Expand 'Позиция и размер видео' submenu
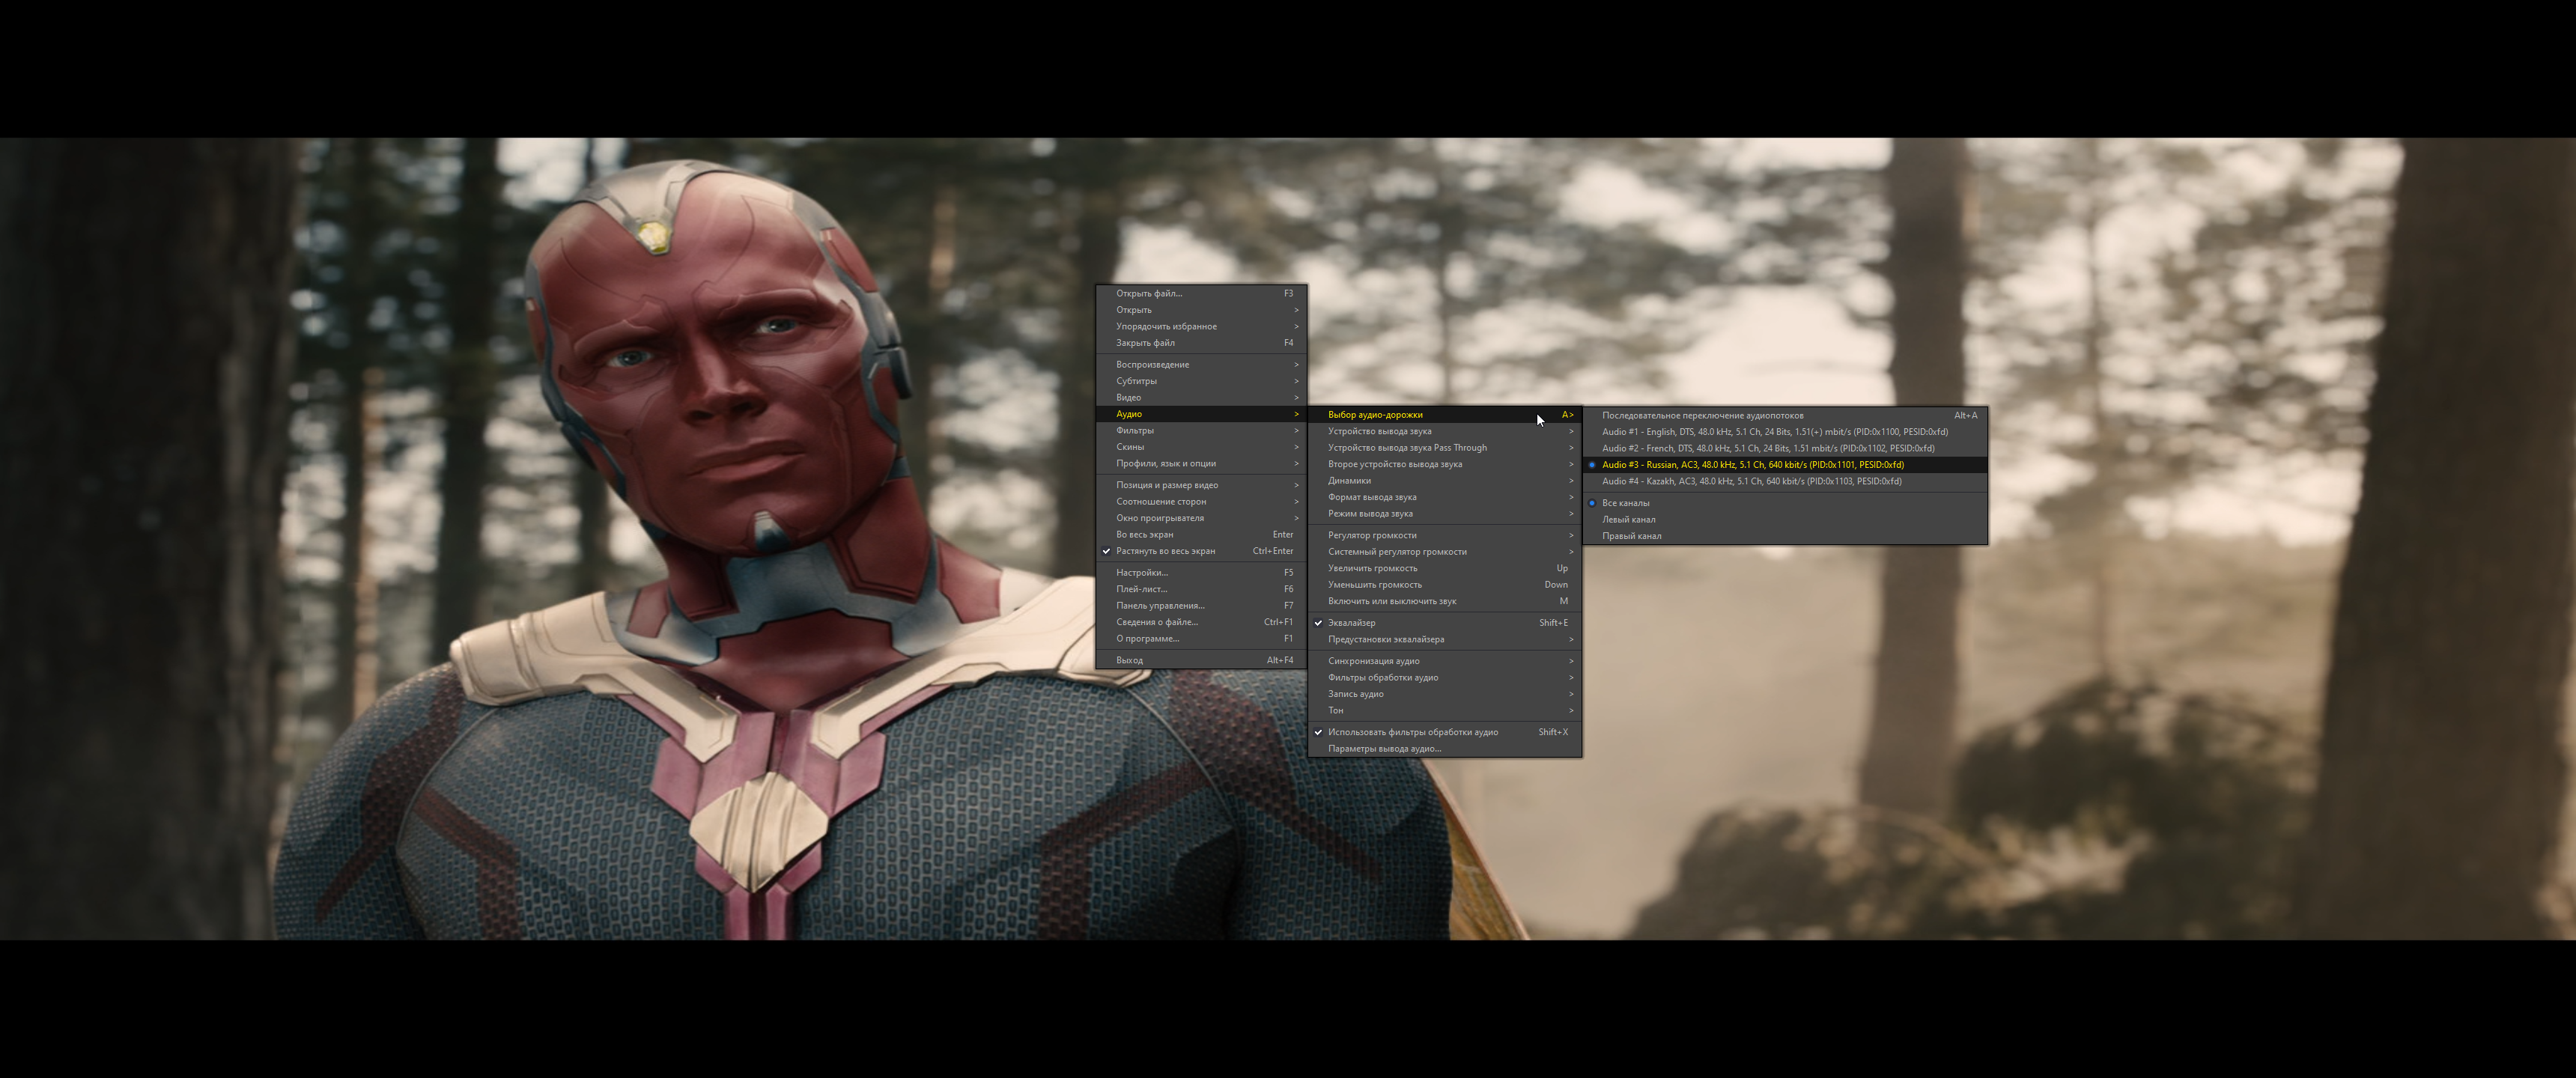This screenshot has width=2576, height=1078. coord(1201,485)
